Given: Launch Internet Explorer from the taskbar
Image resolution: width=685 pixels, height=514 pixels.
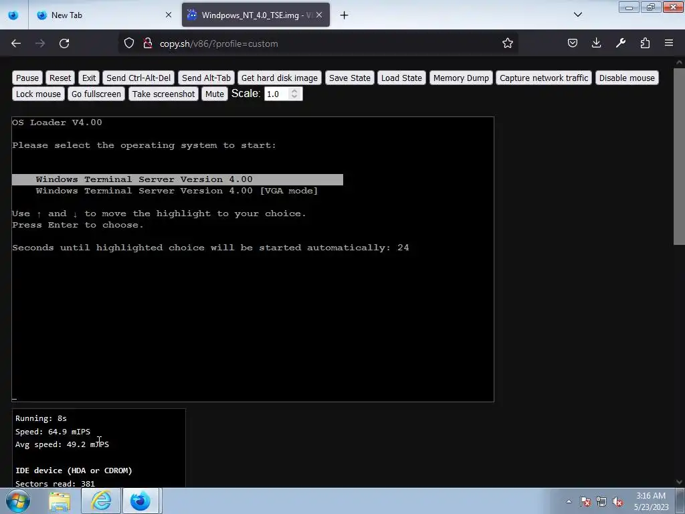Looking at the screenshot, I should tap(102, 501).
